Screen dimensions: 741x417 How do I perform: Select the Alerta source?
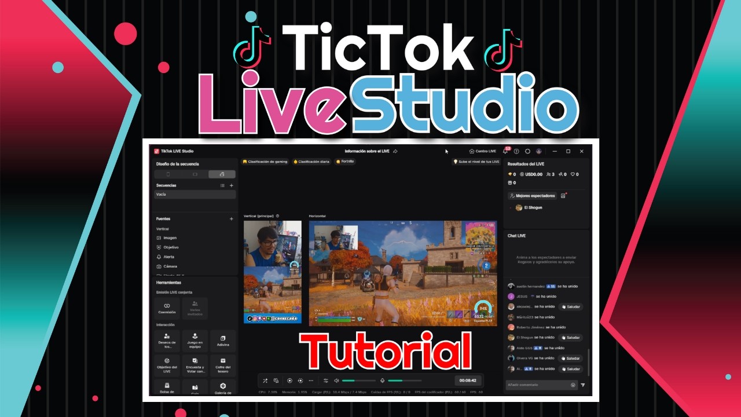pos(166,257)
